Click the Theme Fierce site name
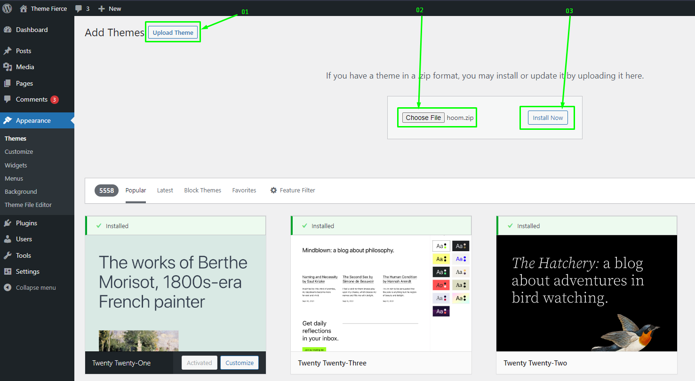The width and height of the screenshot is (695, 381). click(49, 8)
